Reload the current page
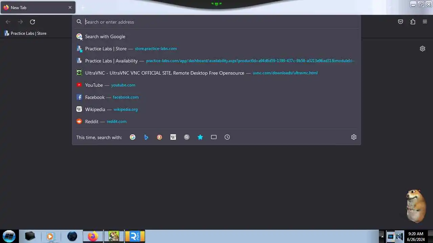Screen dimensions: 433x243 point(32,22)
